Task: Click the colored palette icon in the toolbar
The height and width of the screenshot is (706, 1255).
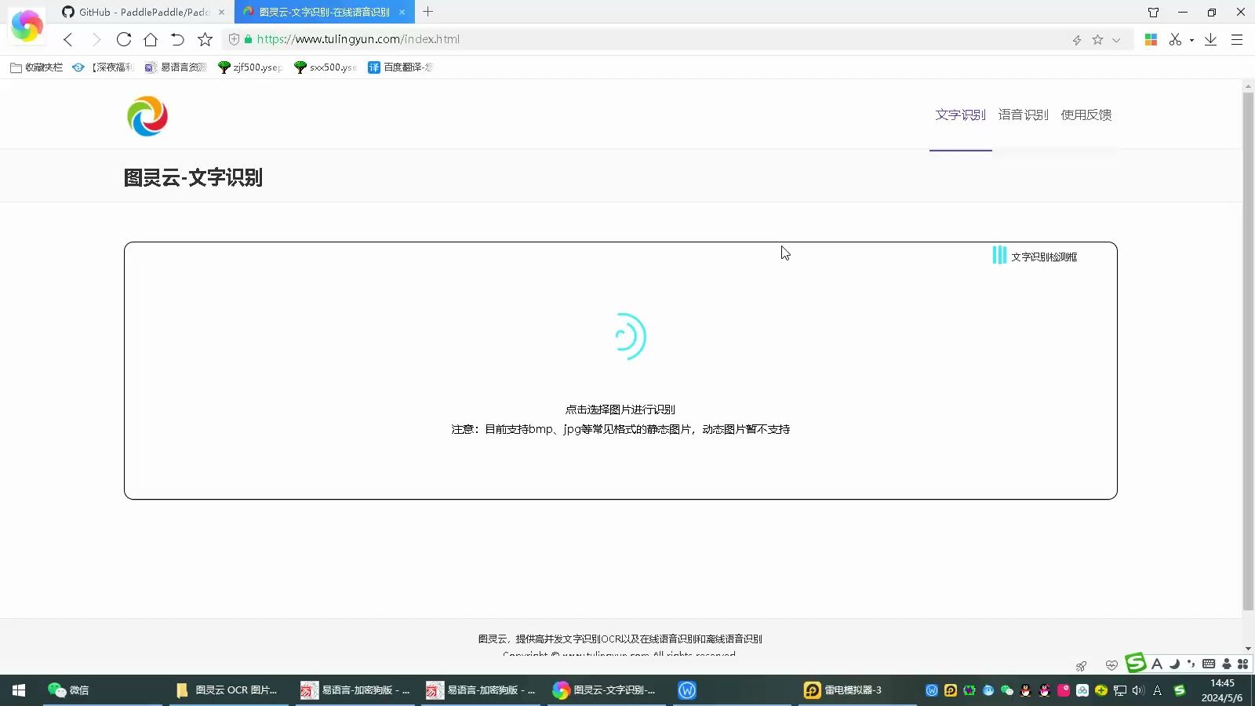Action: [x=1151, y=39]
